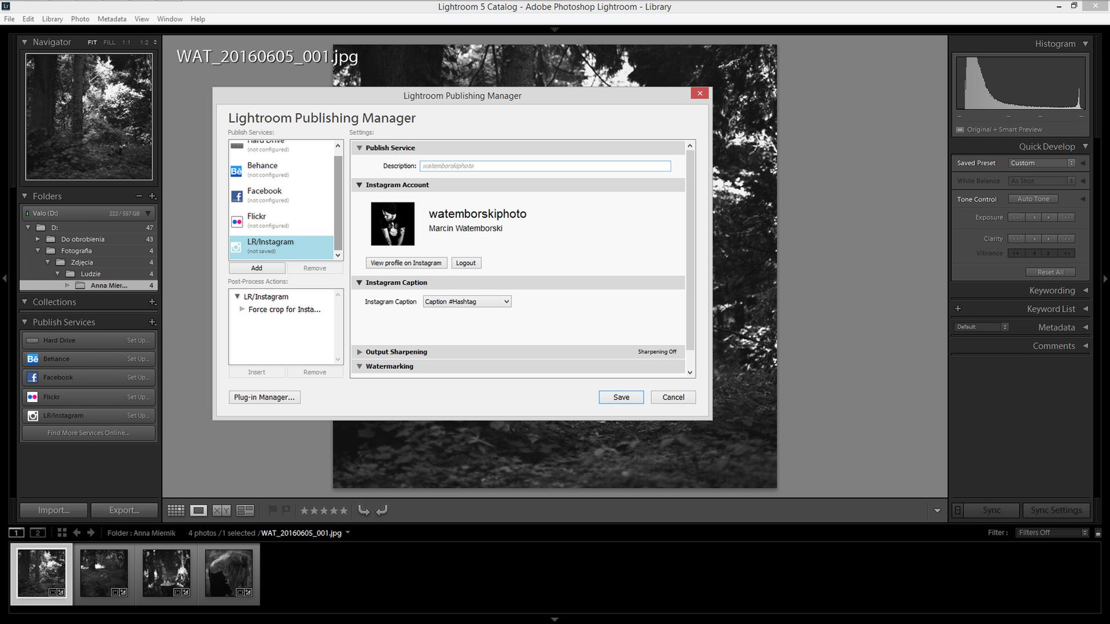Set Navigator zoom to FIT
Screen dimensions: 1110x624
pos(92,43)
